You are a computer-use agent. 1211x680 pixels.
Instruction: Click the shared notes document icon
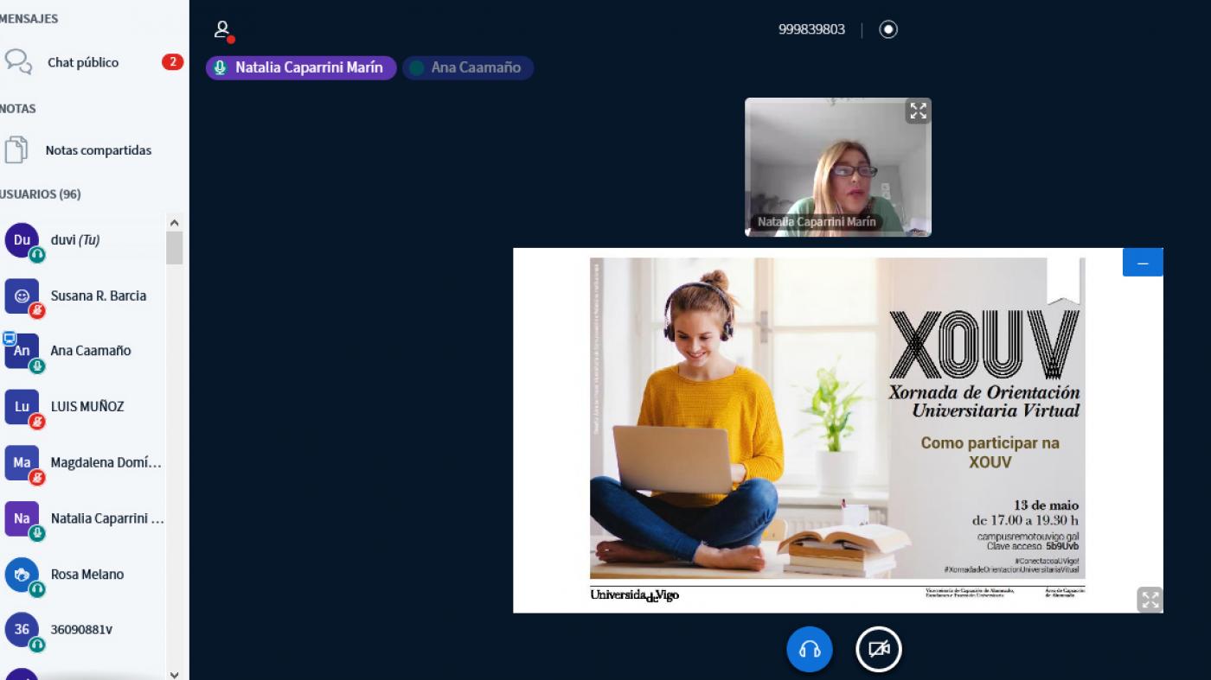point(16,150)
